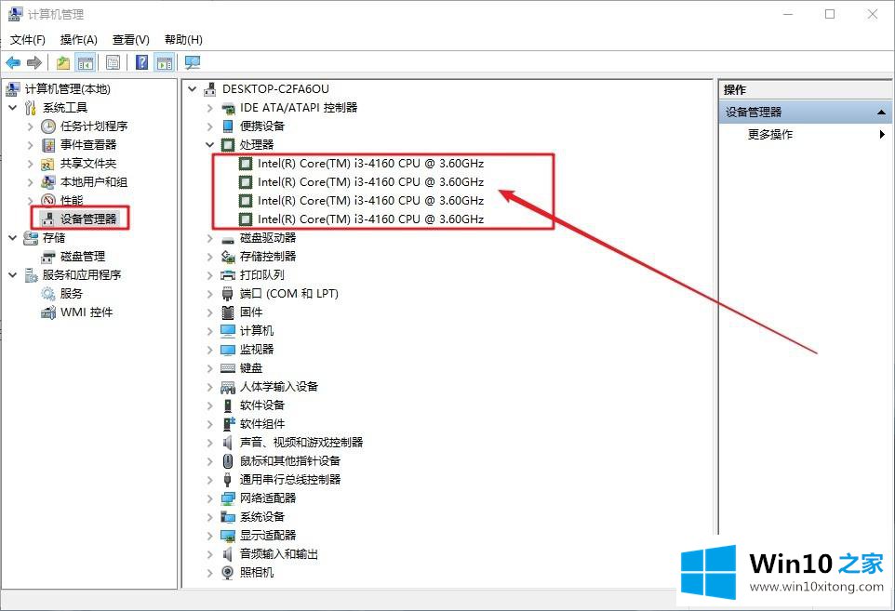Collapse the 设备管理器 actions section arrow
Image resolution: width=895 pixels, height=611 pixels.
(881, 113)
